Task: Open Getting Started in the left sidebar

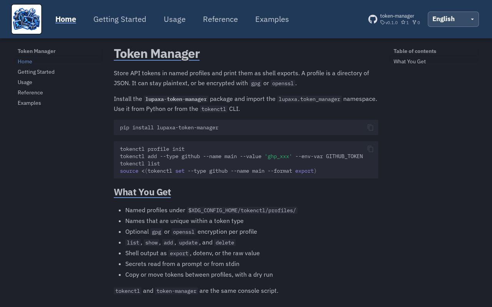Action: tap(36, 72)
